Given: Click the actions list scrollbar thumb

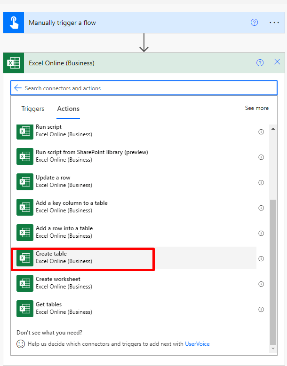Looking at the screenshot, I should coord(273,272).
